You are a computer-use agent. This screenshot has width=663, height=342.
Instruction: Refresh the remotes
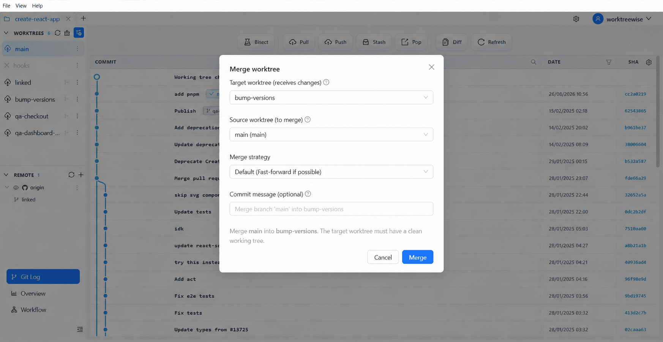point(71,175)
